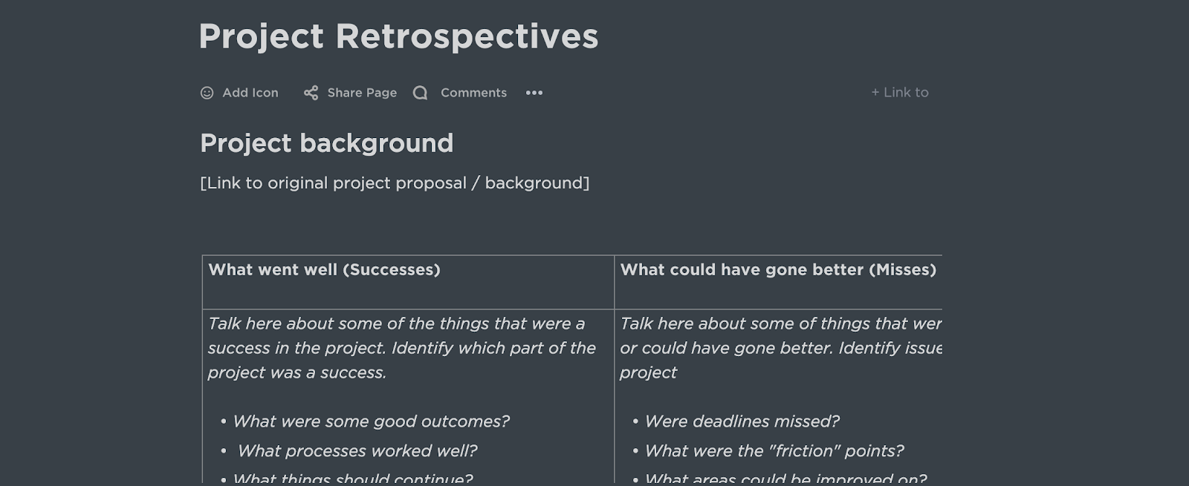Click the "Project Retrospectives" page title
Screen dimensions: 1189x486
pos(398,36)
